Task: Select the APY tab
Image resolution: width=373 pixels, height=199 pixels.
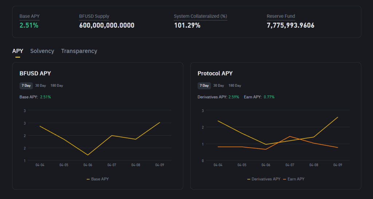Action: point(17,51)
